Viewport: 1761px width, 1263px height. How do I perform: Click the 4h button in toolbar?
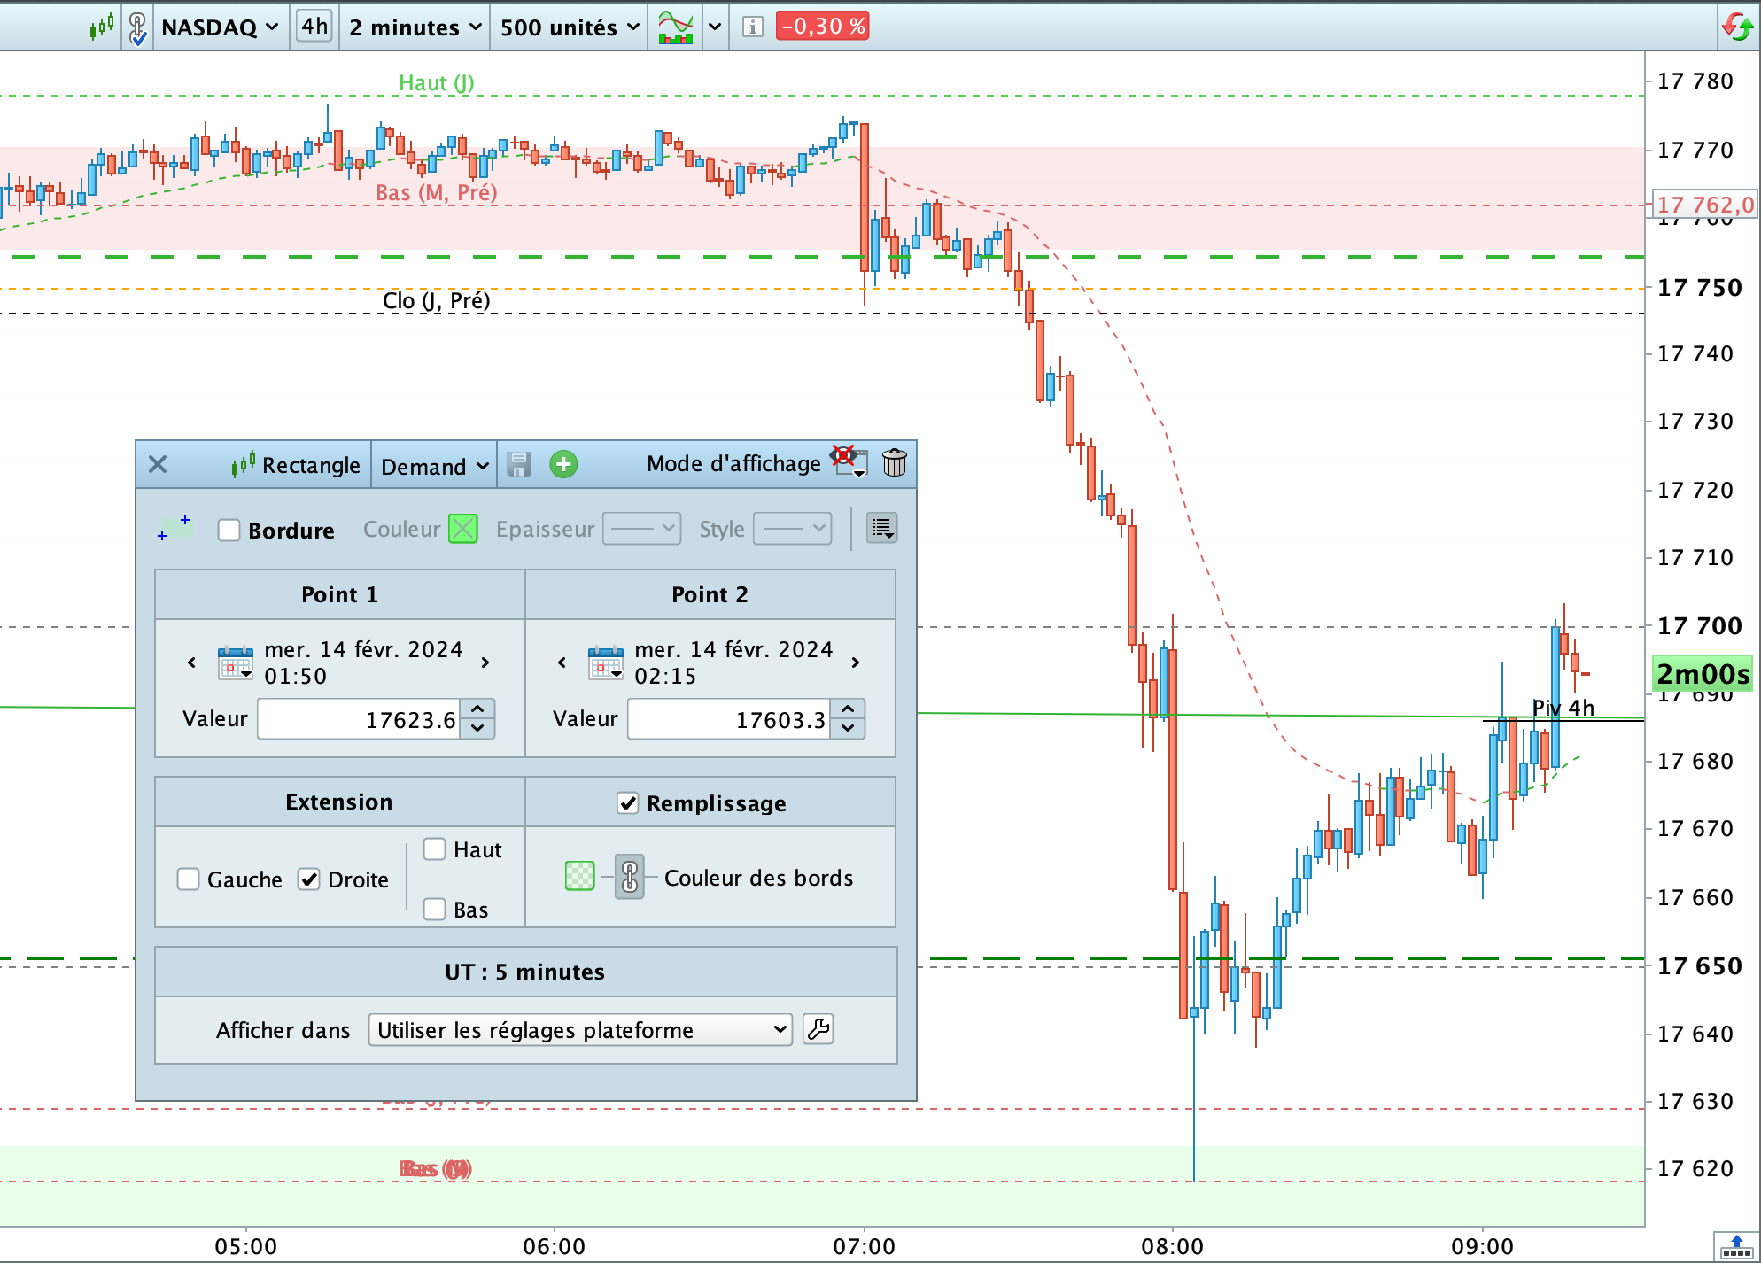coord(314,27)
